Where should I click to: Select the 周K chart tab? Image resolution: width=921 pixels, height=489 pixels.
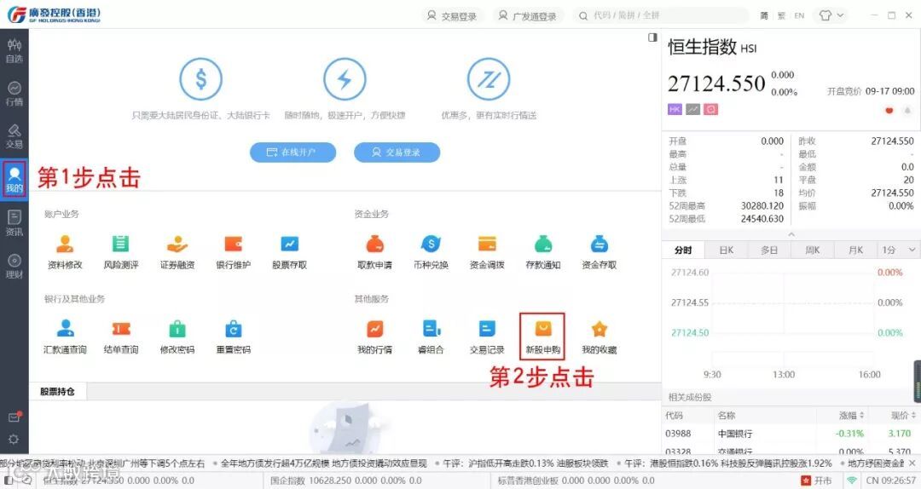click(x=813, y=250)
